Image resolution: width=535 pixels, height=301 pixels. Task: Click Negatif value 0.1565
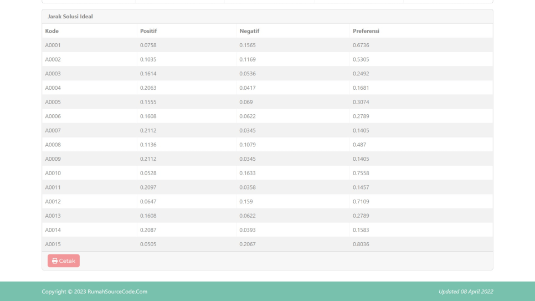(x=248, y=45)
